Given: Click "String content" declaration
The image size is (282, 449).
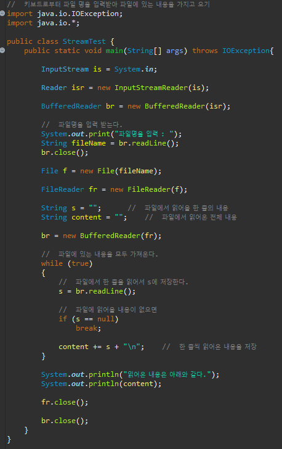Looking at the screenshot, I should 71,217.
